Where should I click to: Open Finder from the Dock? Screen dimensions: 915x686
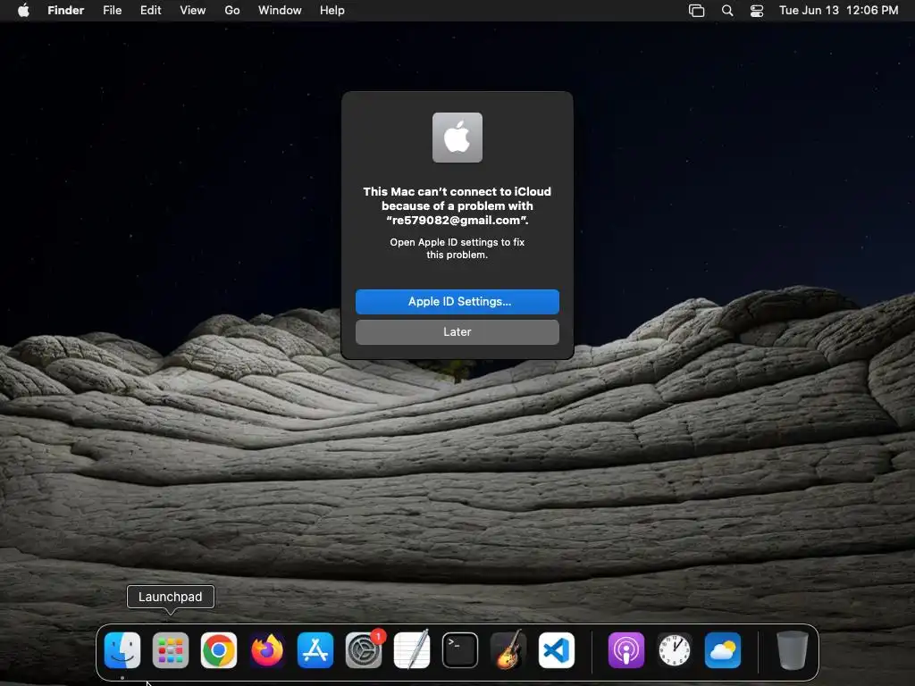[122, 650]
